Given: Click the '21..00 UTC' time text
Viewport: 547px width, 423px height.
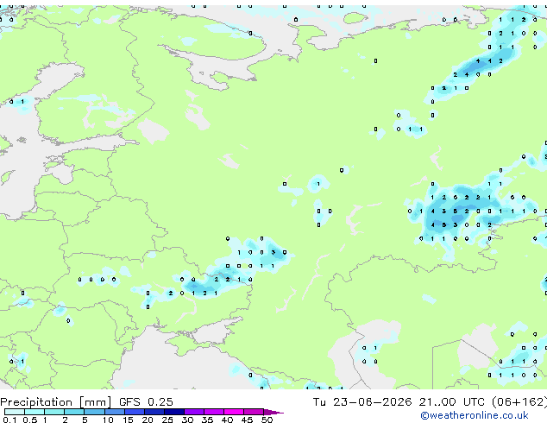Looking at the screenshot, I should [452, 401].
